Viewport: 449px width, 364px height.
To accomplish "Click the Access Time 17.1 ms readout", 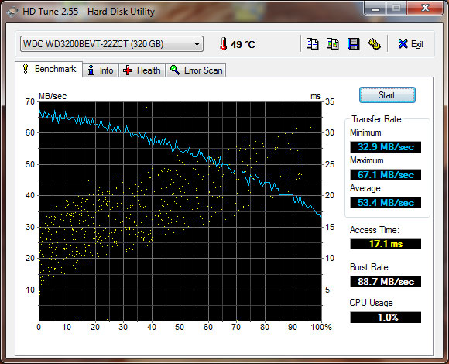I will point(386,244).
